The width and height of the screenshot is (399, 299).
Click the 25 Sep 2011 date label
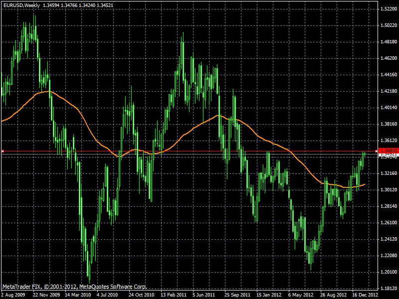pyautogui.click(x=237, y=295)
